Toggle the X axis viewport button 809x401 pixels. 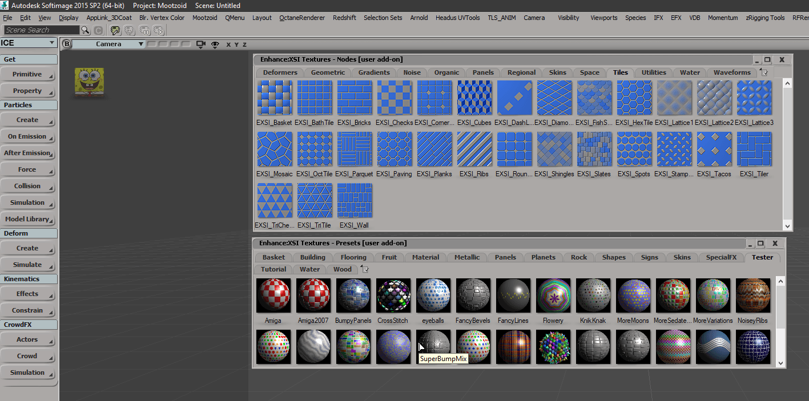coord(228,44)
